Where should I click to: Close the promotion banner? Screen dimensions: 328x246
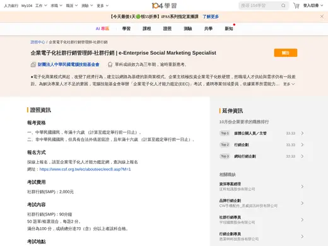(x=322, y=16)
